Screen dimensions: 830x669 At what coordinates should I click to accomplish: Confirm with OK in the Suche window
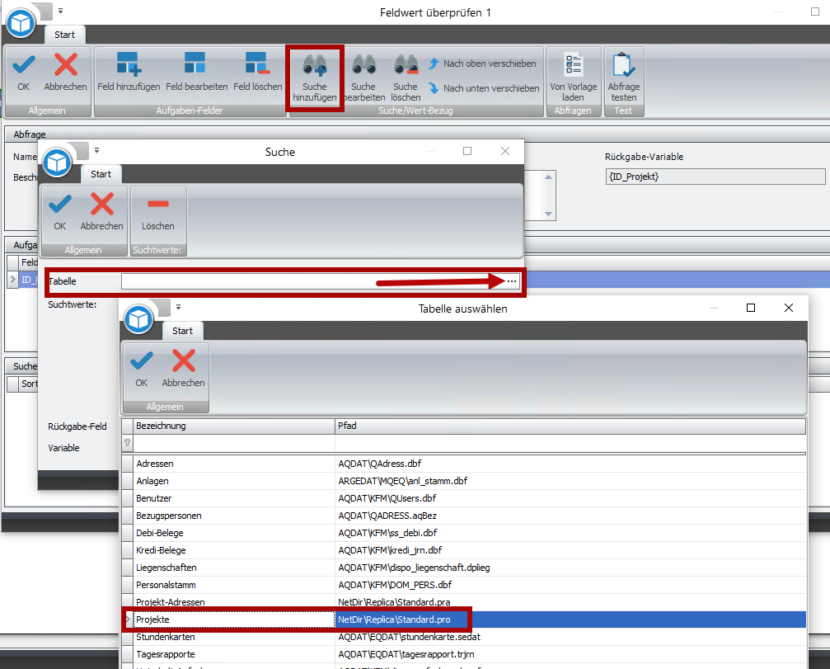click(x=60, y=212)
